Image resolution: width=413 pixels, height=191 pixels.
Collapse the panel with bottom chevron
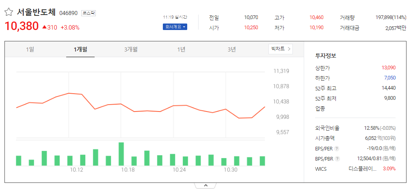pos(206,185)
